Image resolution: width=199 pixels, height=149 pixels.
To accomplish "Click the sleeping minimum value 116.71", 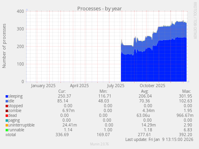I will pyautogui.click(x=105, y=96).
